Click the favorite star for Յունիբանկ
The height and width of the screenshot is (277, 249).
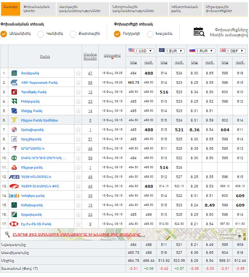pos(78,73)
